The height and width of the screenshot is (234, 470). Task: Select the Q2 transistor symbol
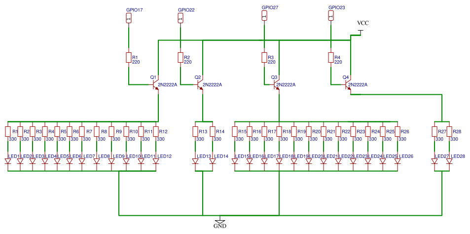click(x=201, y=85)
